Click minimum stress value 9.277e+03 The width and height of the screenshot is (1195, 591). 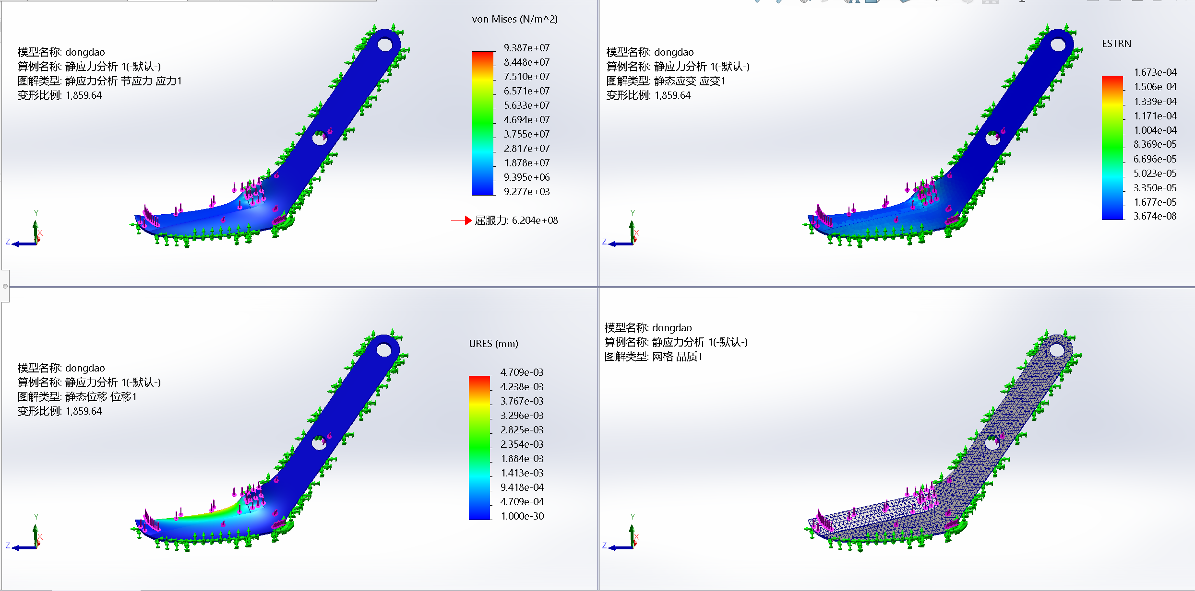pos(526,192)
